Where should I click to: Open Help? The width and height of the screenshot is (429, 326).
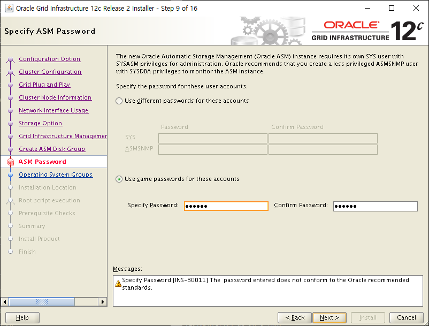pos(22,317)
